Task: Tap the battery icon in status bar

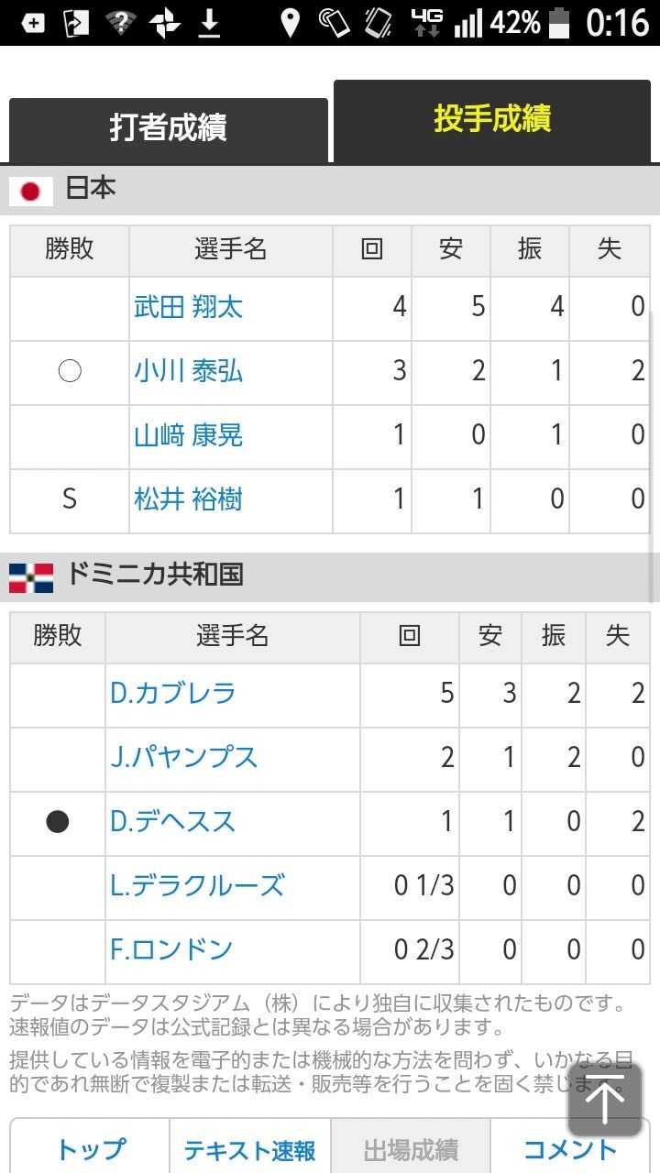Action: pyautogui.click(x=559, y=22)
